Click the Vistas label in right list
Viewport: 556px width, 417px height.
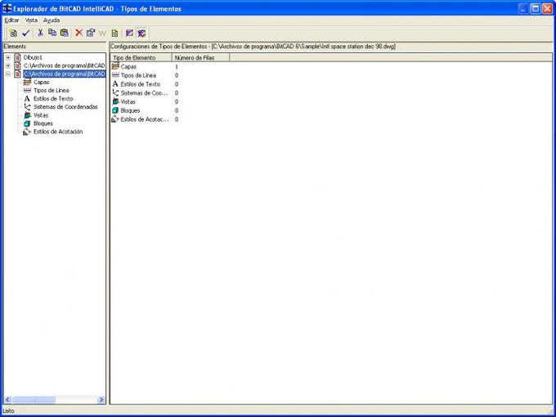point(128,101)
